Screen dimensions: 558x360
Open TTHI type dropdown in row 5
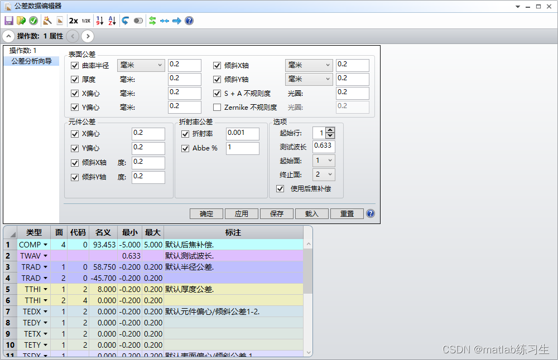point(46,289)
